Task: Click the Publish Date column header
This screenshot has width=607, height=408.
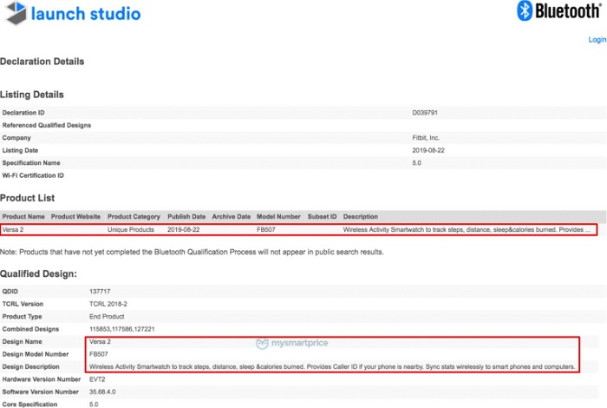Action: pyautogui.click(x=186, y=217)
